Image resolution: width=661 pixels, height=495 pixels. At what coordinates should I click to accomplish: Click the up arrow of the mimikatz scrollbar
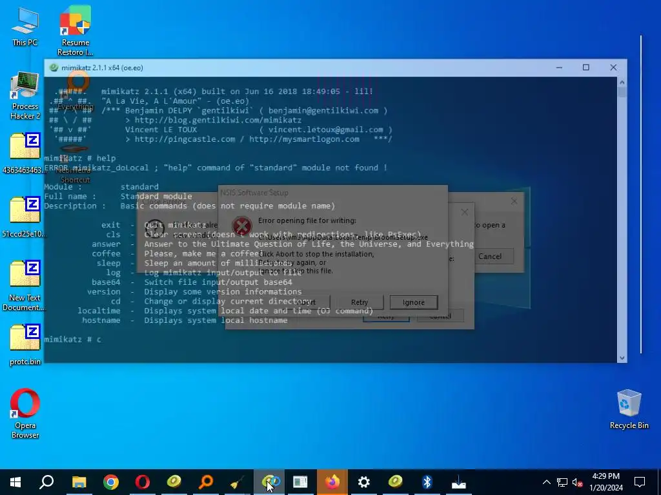pyautogui.click(x=622, y=82)
